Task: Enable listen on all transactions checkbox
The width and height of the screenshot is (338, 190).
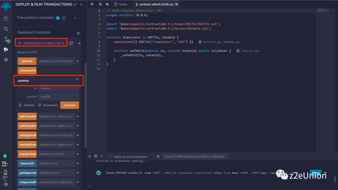Action: coord(110,156)
